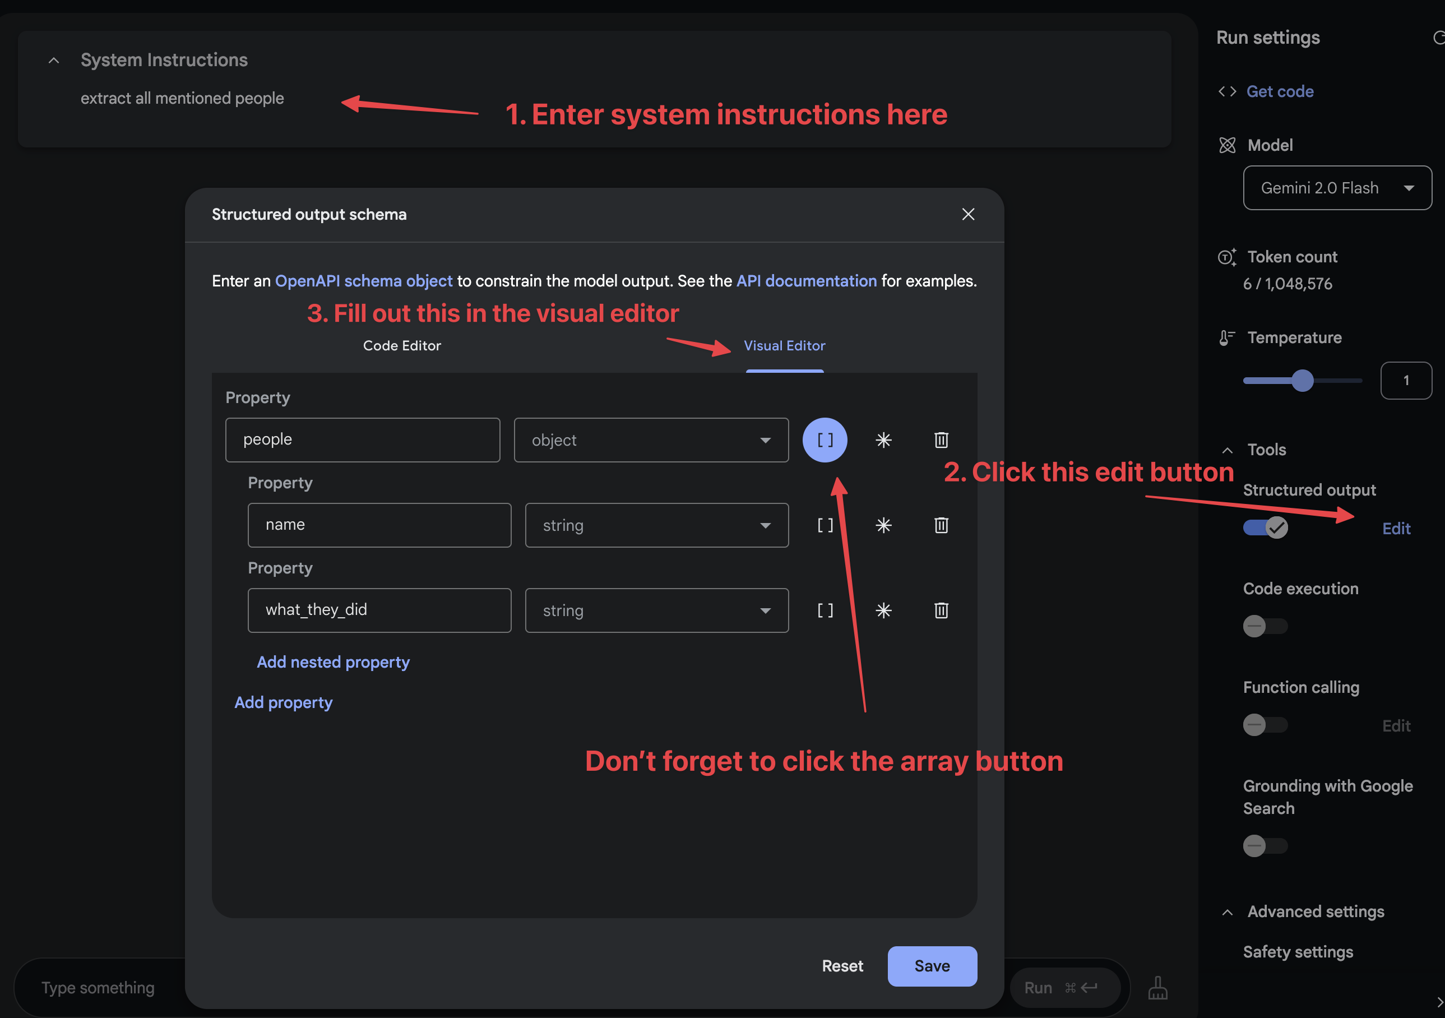Click the Run button

[1064, 987]
